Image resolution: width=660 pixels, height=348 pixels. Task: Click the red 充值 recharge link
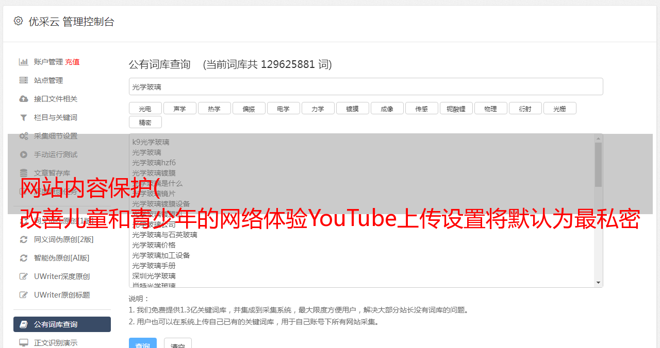(72, 62)
